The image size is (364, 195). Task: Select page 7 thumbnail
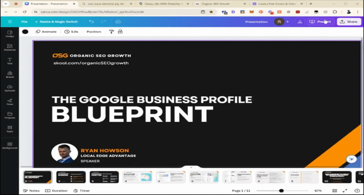[x=237, y=177]
